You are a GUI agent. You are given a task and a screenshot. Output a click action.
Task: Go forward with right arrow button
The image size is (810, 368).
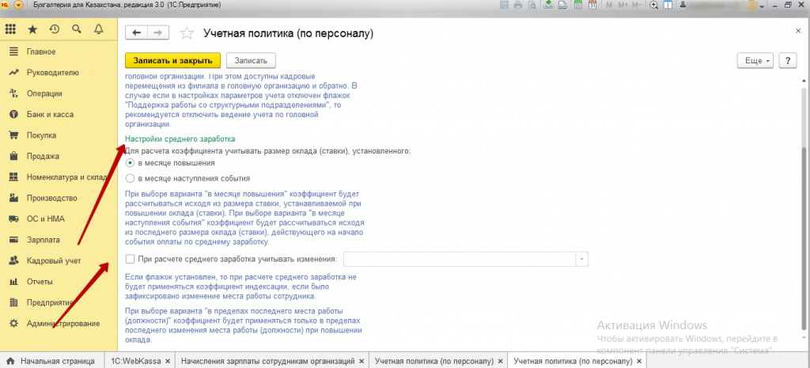click(158, 32)
